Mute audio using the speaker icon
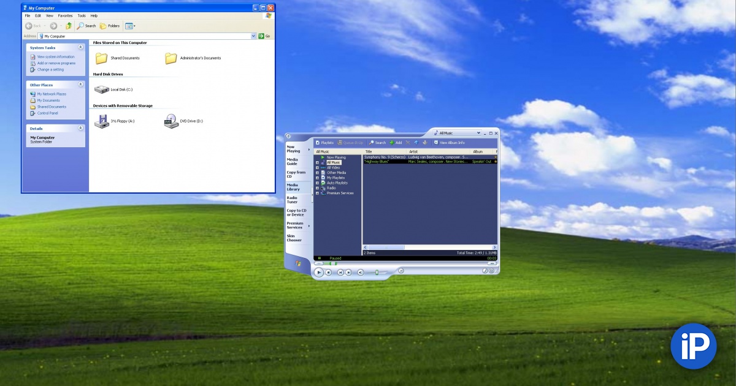 point(361,271)
